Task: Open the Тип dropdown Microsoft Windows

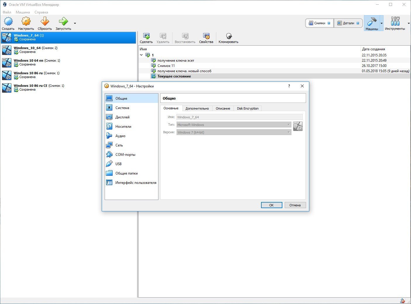Action: (x=234, y=125)
